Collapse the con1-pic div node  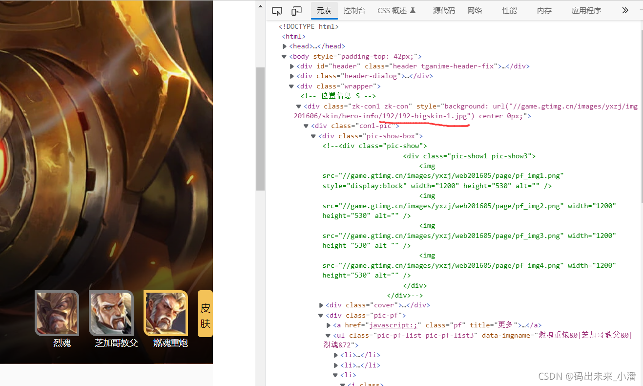[306, 126]
